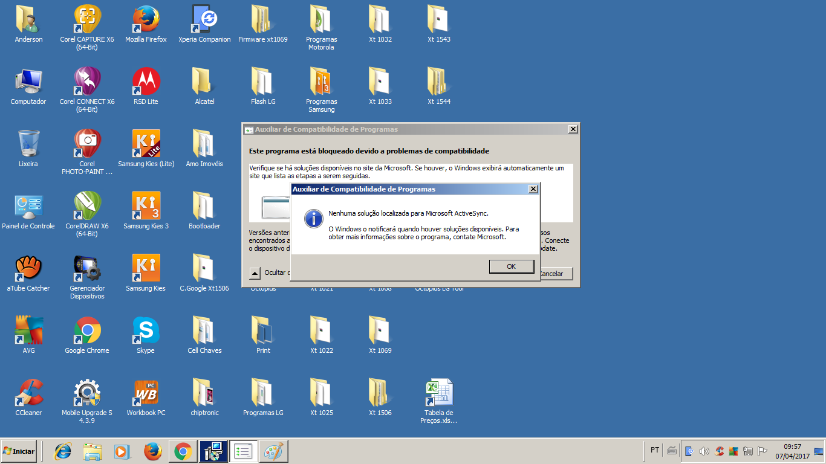The width and height of the screenshot is (826, 464).
Task: Select the AVG desktop shortcut
Action: coord(28,335)
